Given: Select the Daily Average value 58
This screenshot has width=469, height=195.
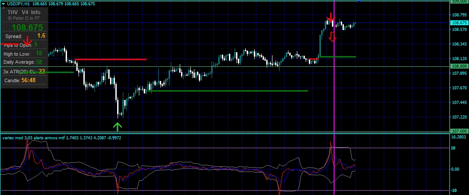Looking at the screenshot, I should [39, 62].
